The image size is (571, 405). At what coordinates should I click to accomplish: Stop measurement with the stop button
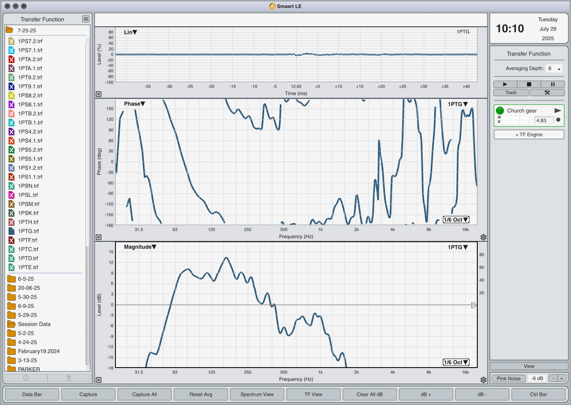point(529,84)
